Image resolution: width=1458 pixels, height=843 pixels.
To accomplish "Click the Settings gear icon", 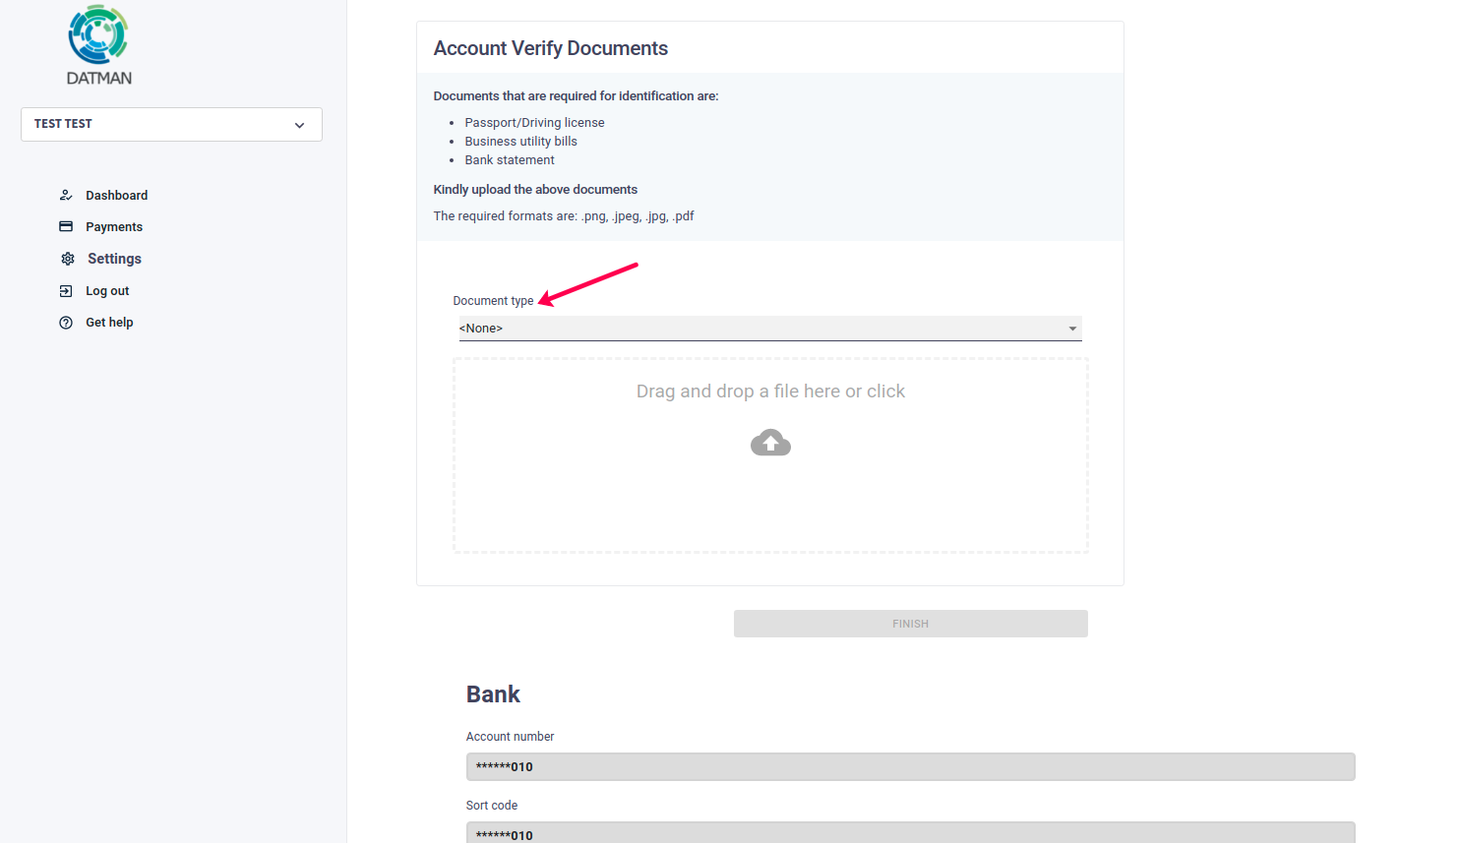I will pos(68,259).
